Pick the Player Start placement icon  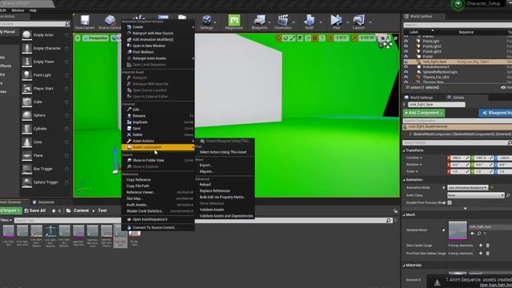[26, 89]
